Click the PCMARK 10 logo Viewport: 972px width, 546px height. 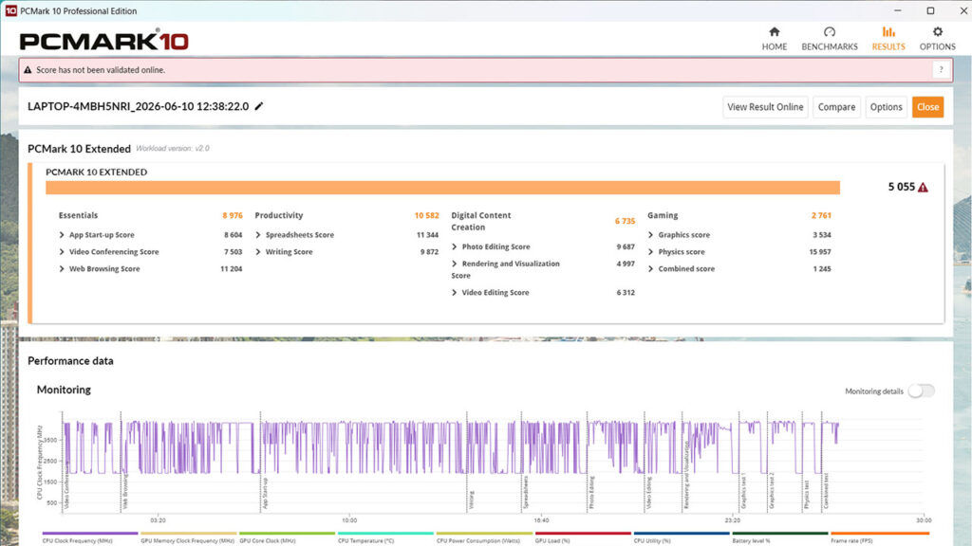point(104,40)
